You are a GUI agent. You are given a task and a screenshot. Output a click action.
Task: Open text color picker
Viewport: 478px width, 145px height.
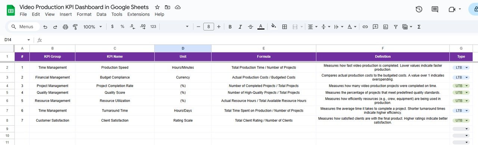(x=261, y=27)
